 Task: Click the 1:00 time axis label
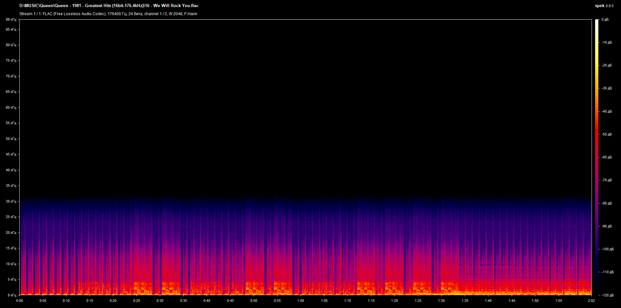tap(301, 301)
